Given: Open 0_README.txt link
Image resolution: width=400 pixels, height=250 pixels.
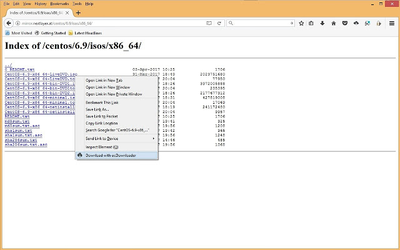Looking at the screenshot, I should 19,69.
